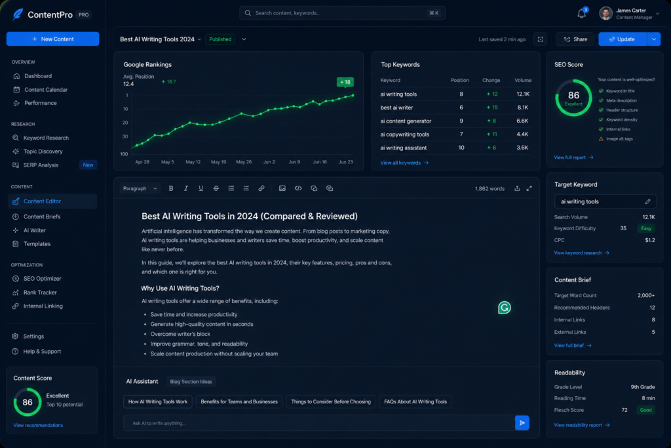Viewport: 671px width, 448px height.
Task: Insert an image using the image icon
Action: point(282,188)
